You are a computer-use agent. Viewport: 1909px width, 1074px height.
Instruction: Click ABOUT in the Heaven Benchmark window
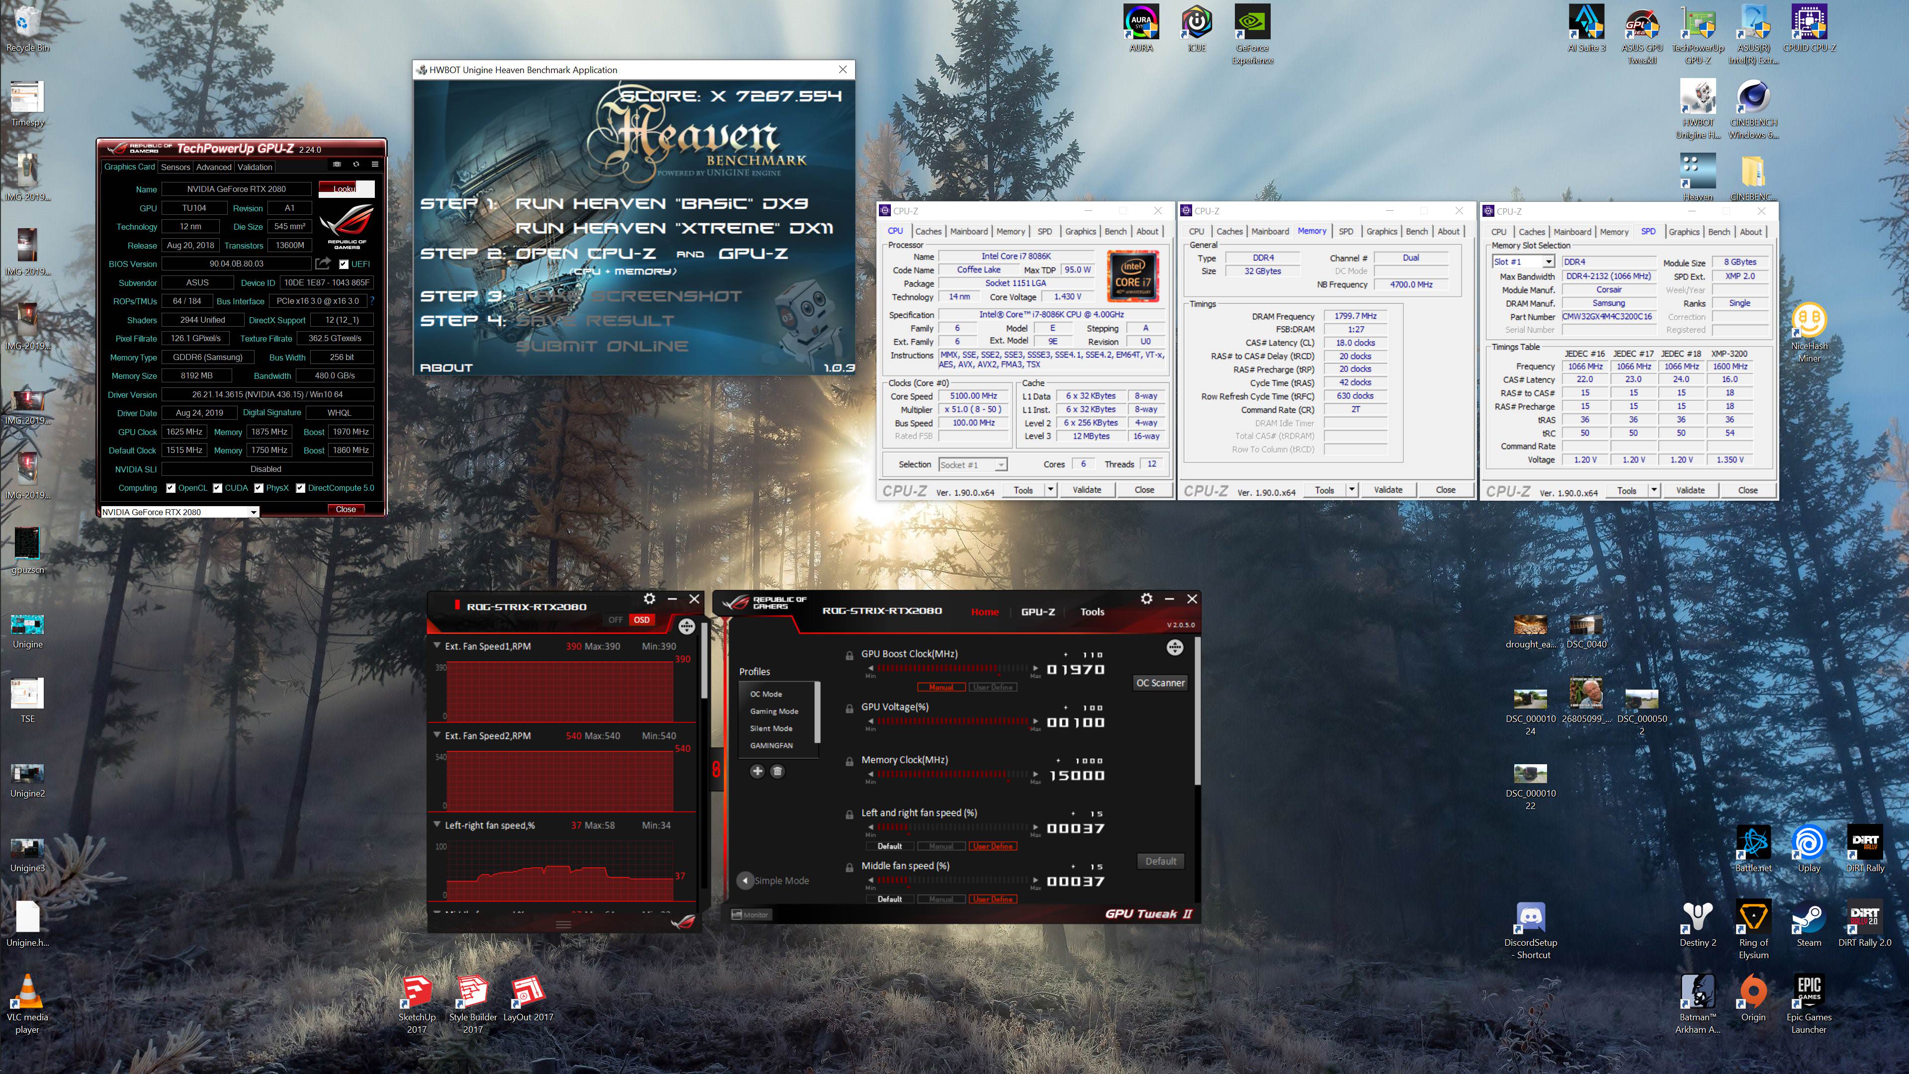click(x=446, y=367)
